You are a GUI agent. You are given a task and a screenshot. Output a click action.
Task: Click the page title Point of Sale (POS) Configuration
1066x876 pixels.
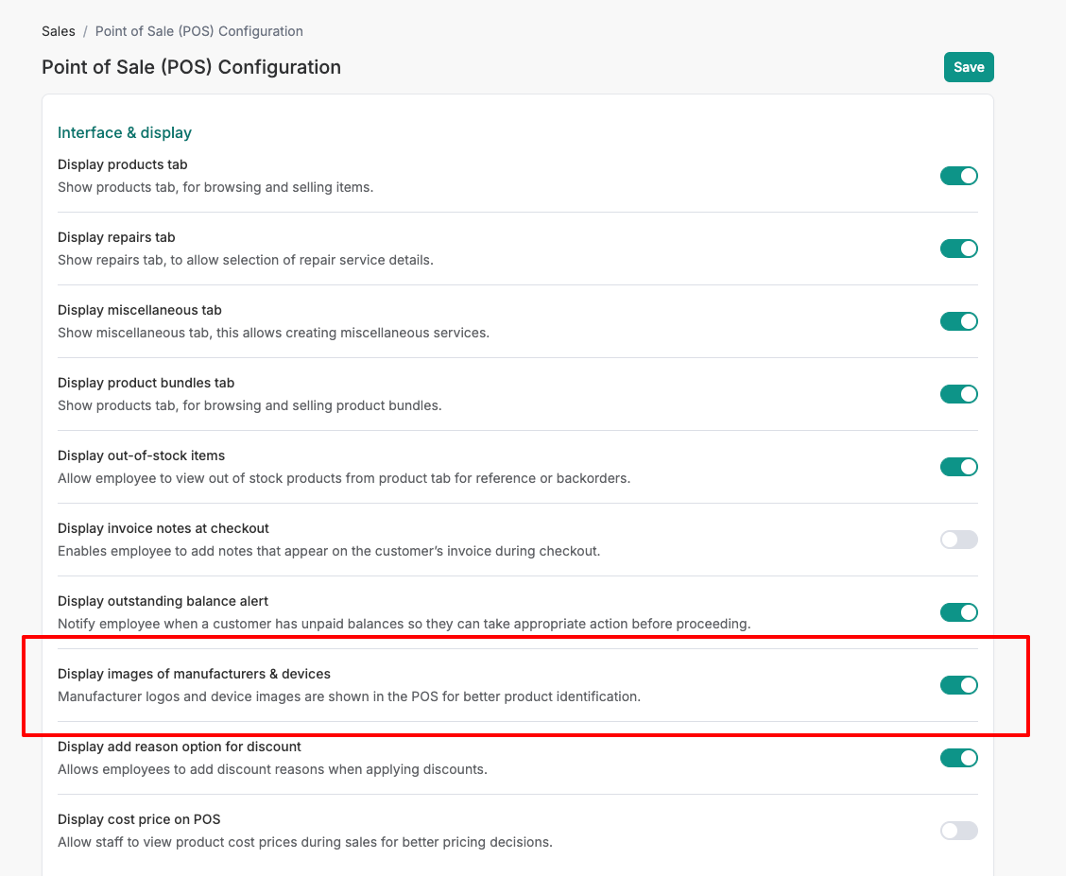click(x=191, y=67)
